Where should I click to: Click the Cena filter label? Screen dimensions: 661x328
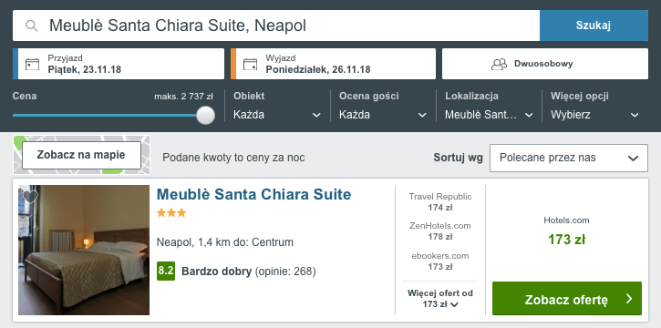(x=25, y=96)
